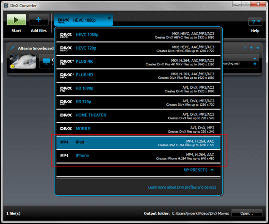Click the Add files plus icon
This screenshot has width=269, height=224.
pos(38,20)
